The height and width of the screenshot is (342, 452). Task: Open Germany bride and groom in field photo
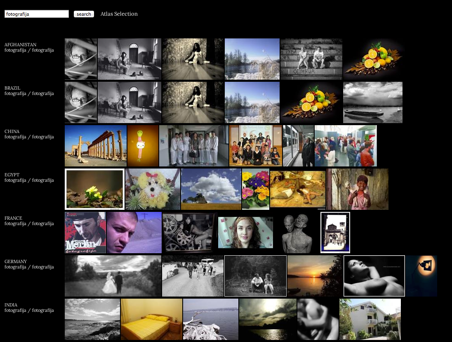pyautogui.click(x=113, y=276)
